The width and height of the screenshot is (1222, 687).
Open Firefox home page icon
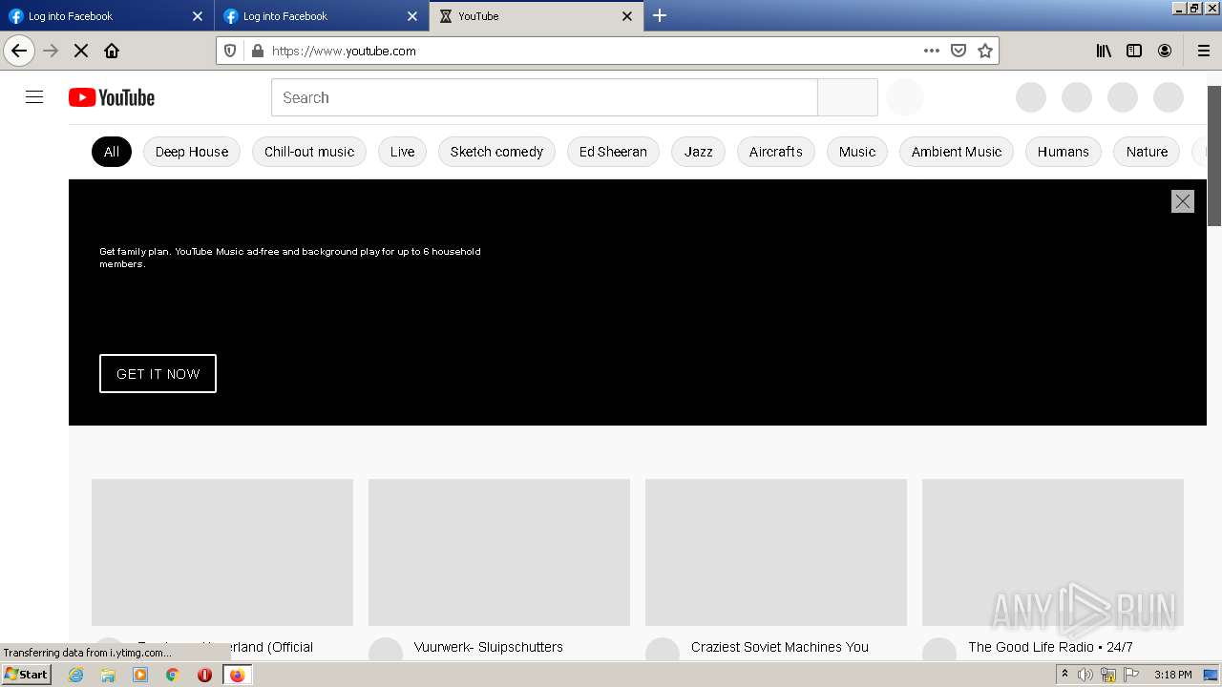point(112,51)
